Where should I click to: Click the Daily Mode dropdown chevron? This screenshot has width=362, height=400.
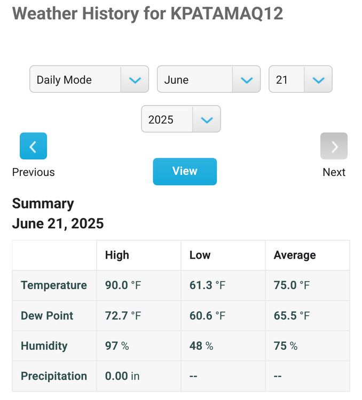135,80
